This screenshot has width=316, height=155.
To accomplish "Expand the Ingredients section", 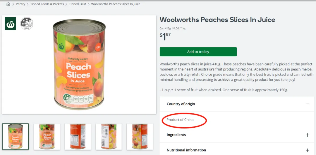I will [x=176, y=135].
